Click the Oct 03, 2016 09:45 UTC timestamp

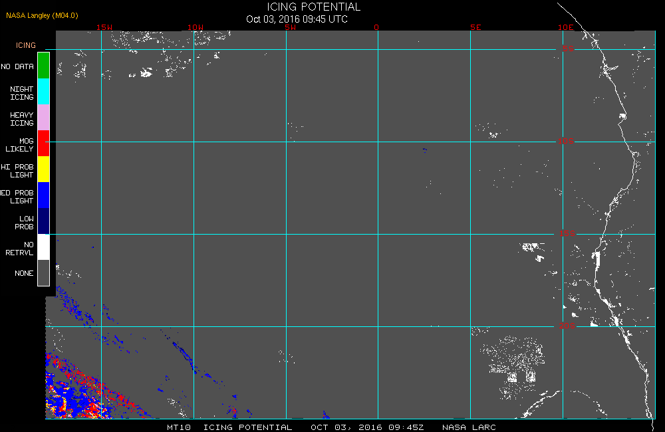(x=297, y=19)
